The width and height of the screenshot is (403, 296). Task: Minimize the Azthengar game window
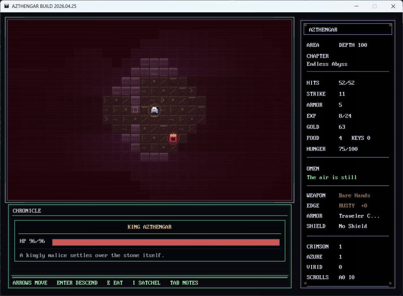pos(356,6)
